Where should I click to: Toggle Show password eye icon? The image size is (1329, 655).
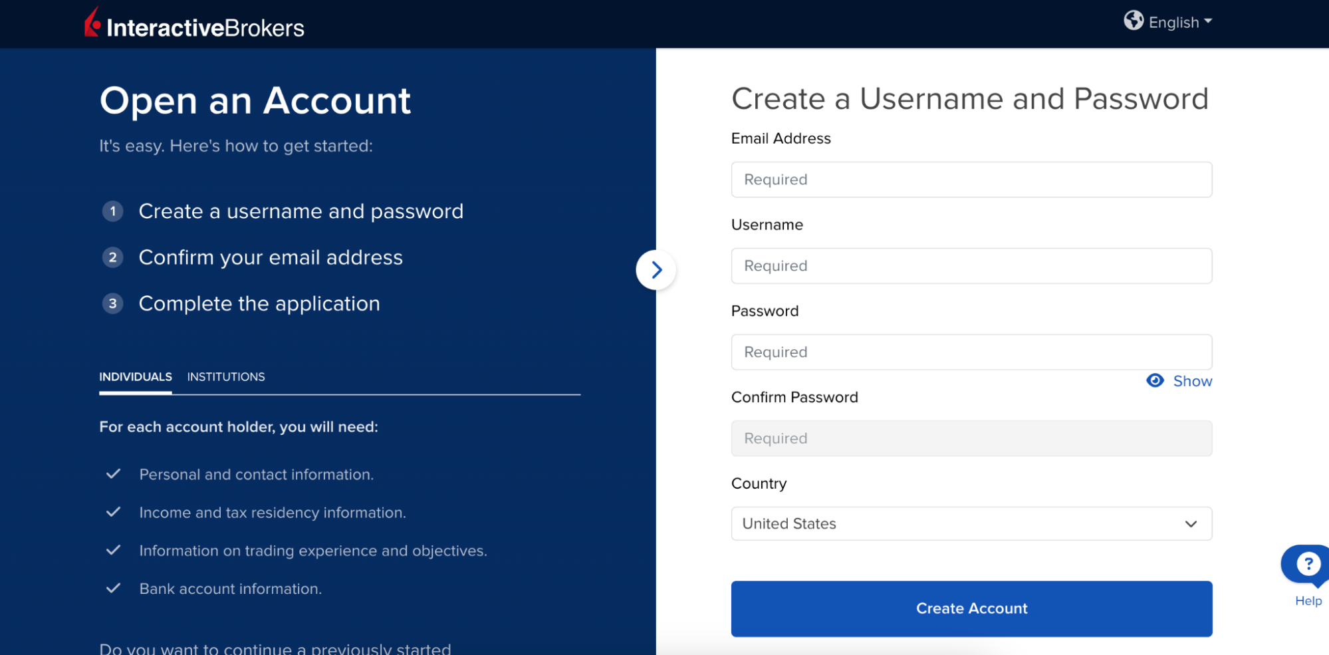(1155, 380)
